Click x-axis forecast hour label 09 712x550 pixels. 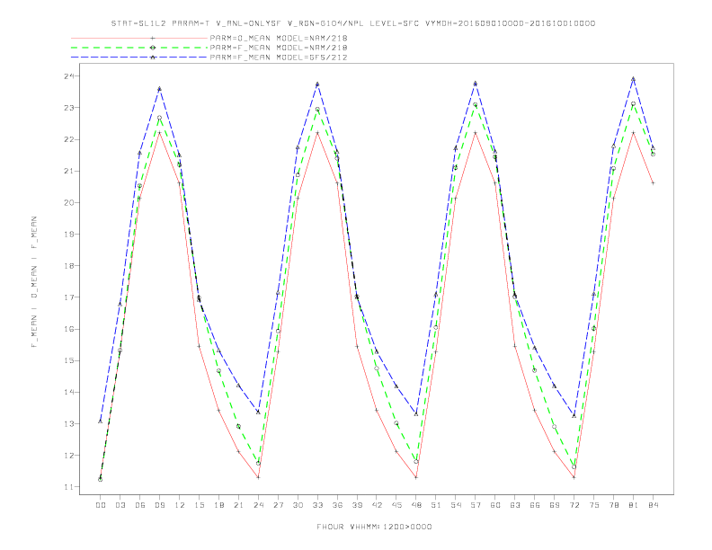(x=159, y=505)
